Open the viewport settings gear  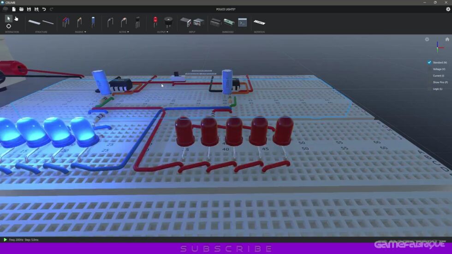(427, 40)
